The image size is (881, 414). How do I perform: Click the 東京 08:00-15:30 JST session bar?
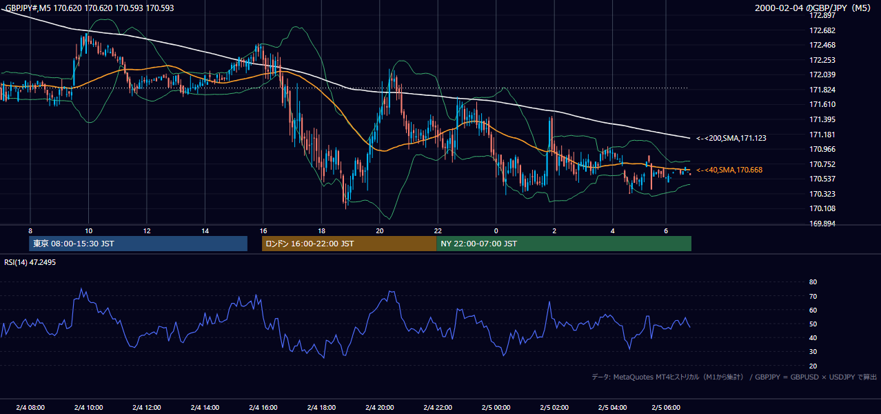[x=138, y=244]
